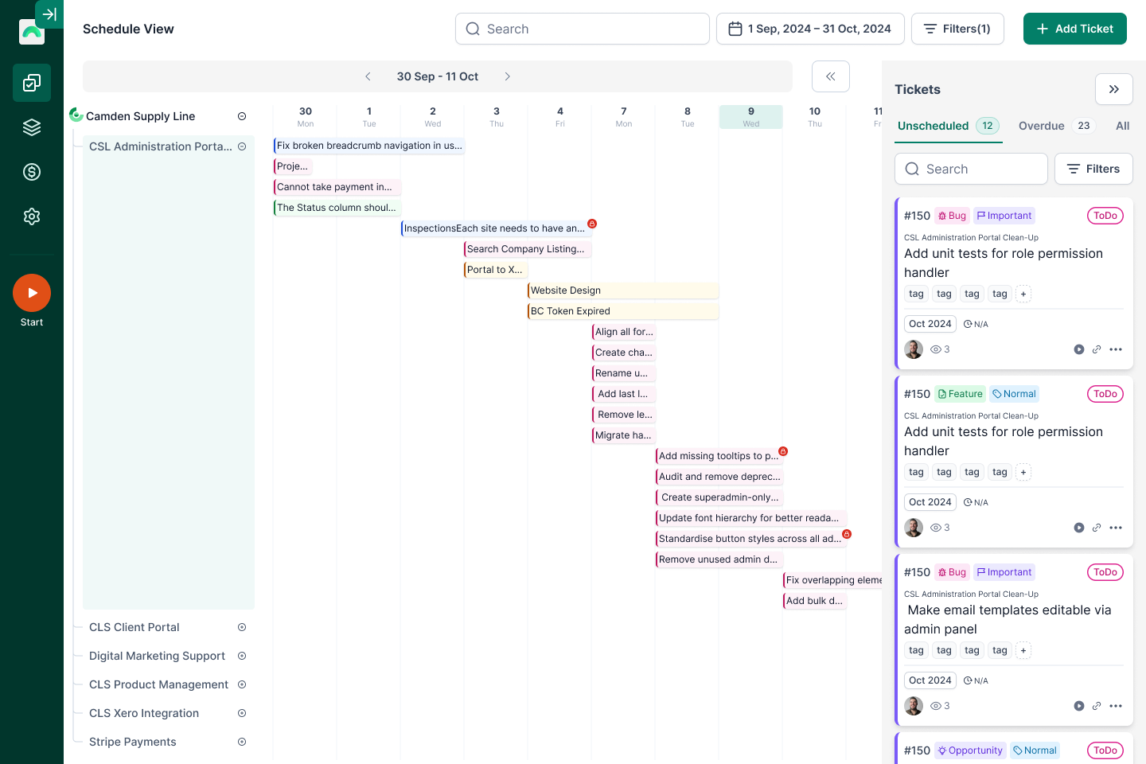Add a tag to 'Make email templates' ticket

[1023, 650]
